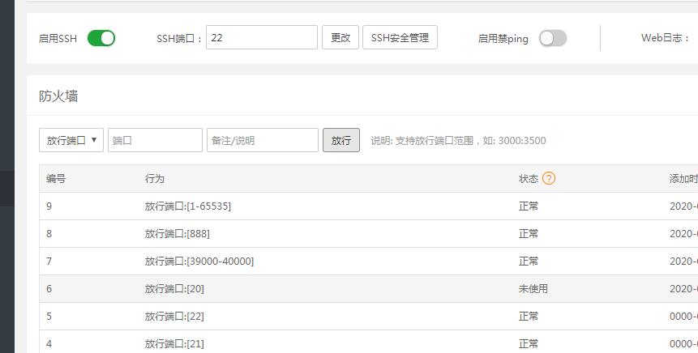Select the 放行端口:[20] rule row
The image size is (698, 353).
[173, 289]
